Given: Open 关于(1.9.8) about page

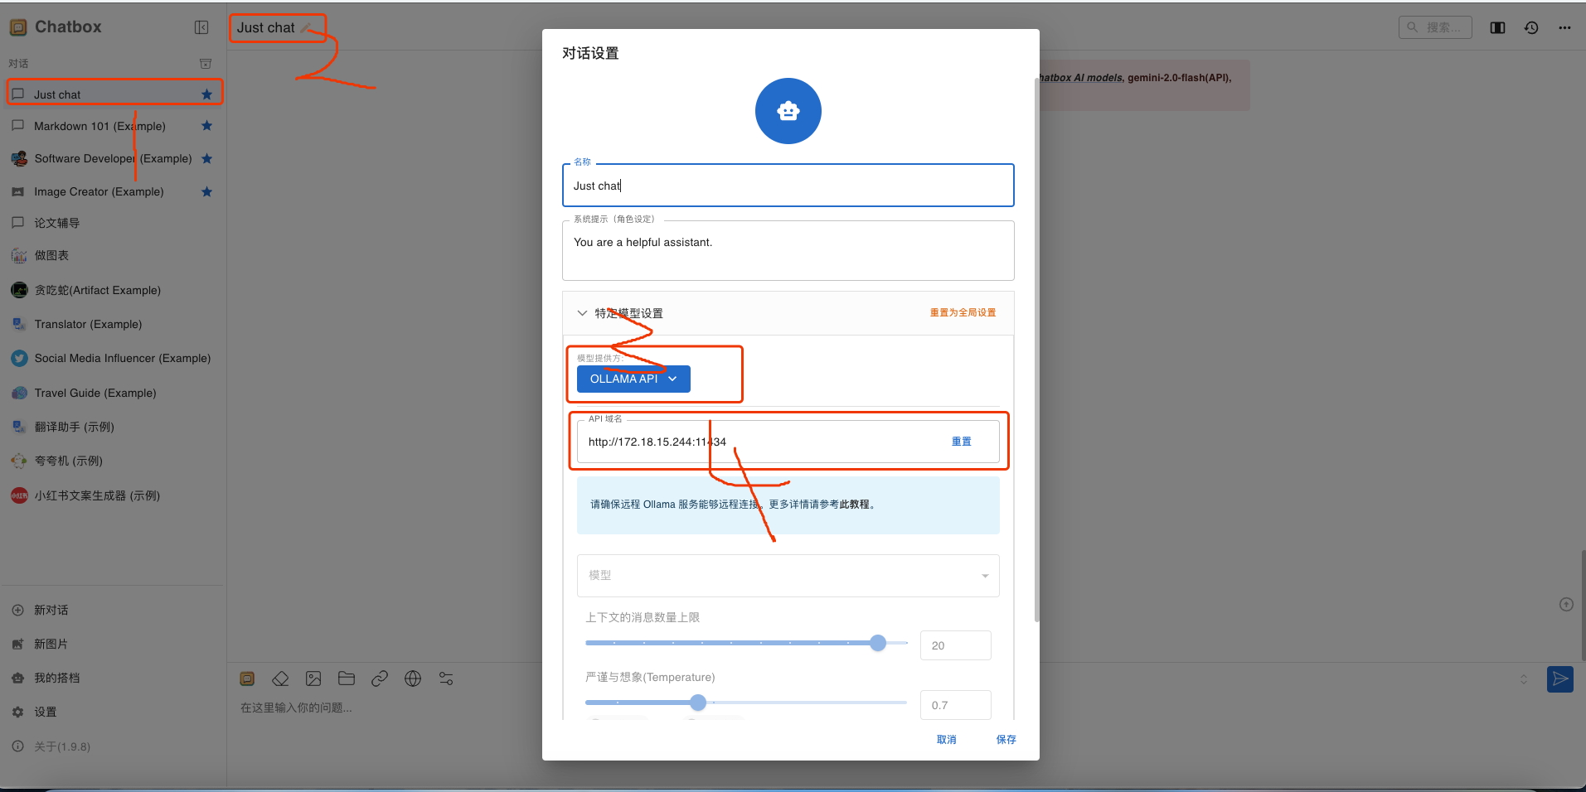Looking at the screenshot, I should (114, 746).
